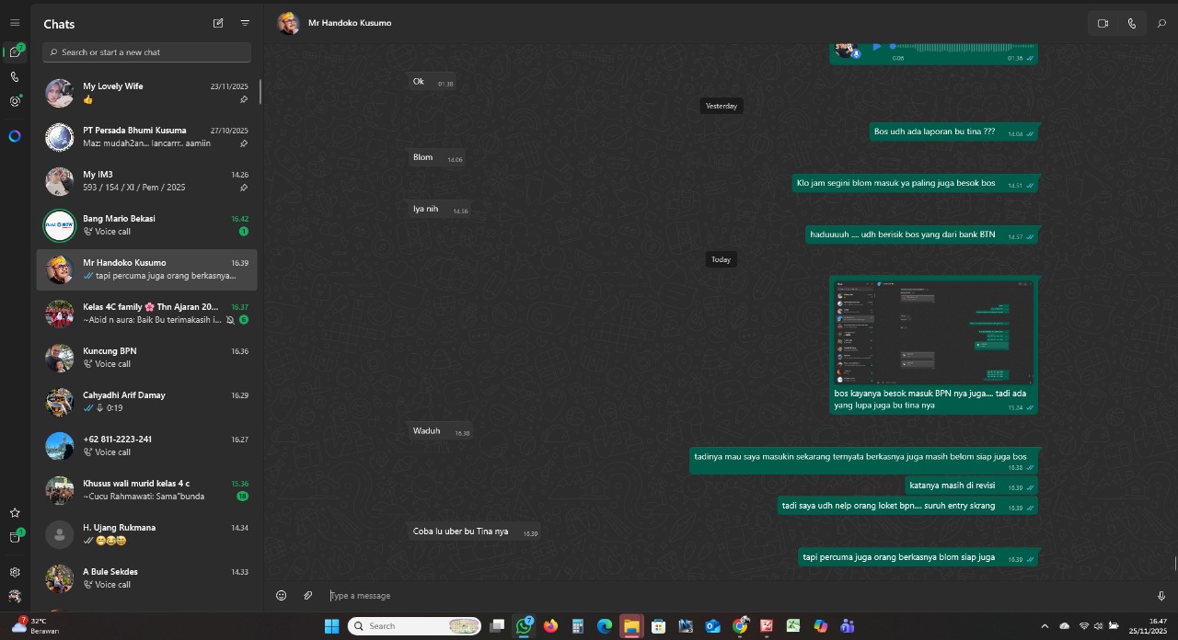Open Starred messages in the sidebar

(x=15, y=513)
